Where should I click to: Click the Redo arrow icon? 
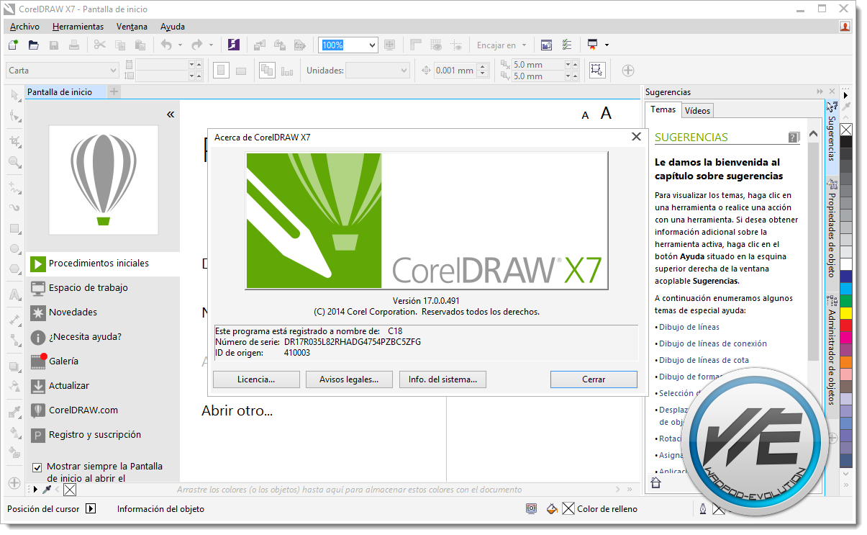click(x=196, y=45)
